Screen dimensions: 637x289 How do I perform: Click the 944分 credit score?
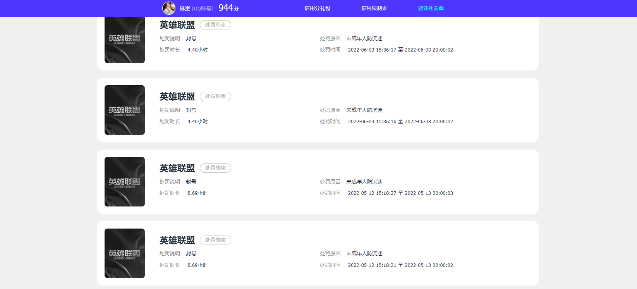pos(228,8)
